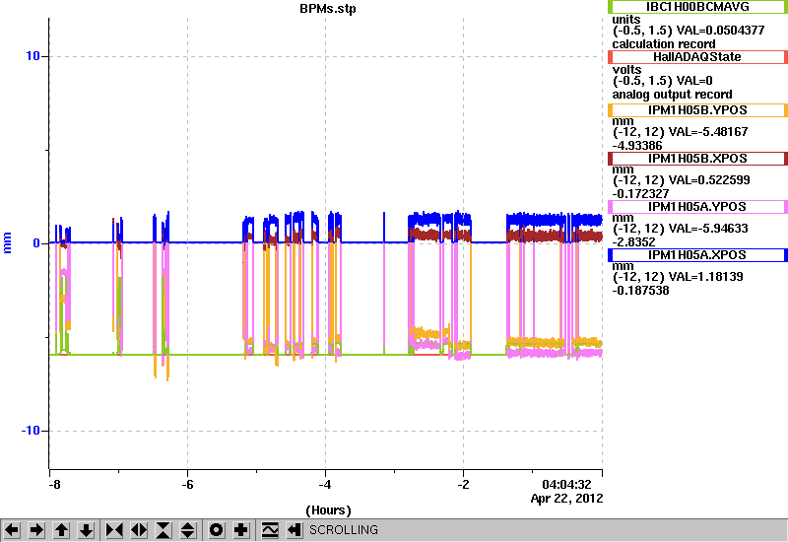Pan the chart up with the up-arrow button
This screenshot has height=542, width=788.
coord(61,530)
